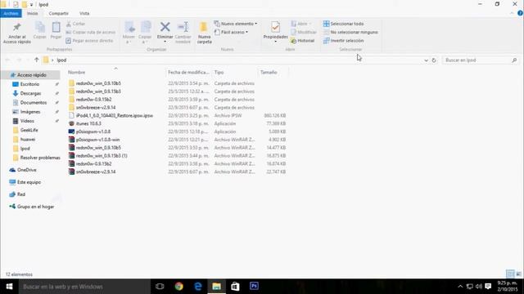Click Copiar ruta de acceso
524x294 pixels.
click(91, 33)
